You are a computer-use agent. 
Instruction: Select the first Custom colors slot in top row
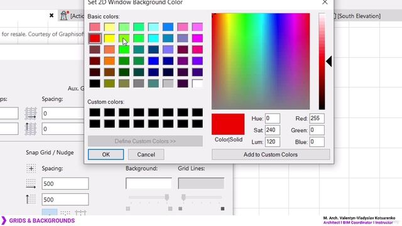click(95, 112)
